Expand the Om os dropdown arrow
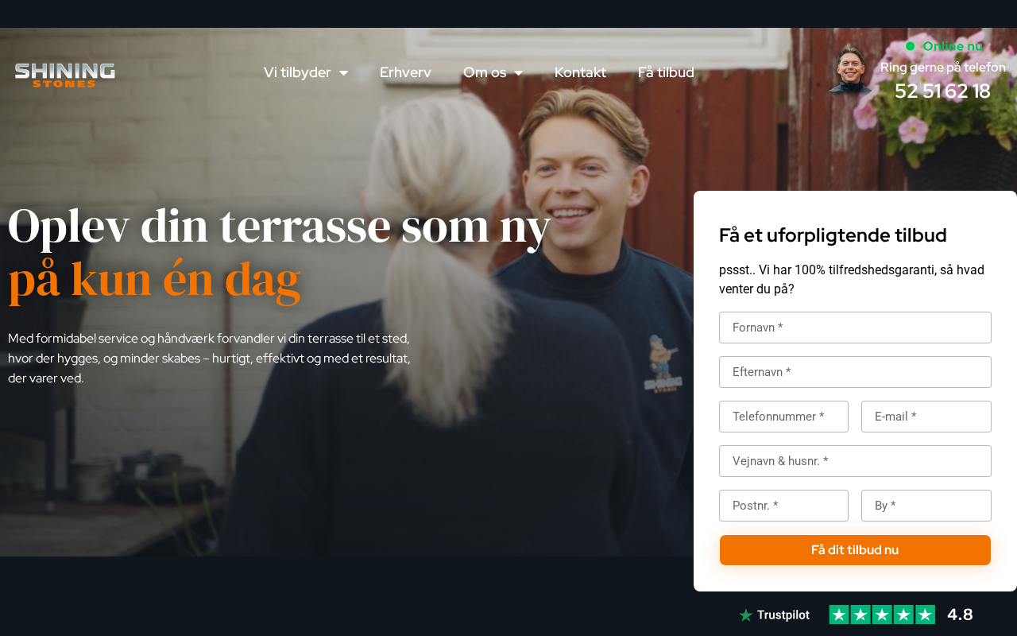This screenshot has height=636, width=1017. [x=519, y=73]
